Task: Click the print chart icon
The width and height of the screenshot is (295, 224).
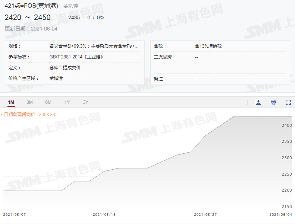Action: pos(273,102)
